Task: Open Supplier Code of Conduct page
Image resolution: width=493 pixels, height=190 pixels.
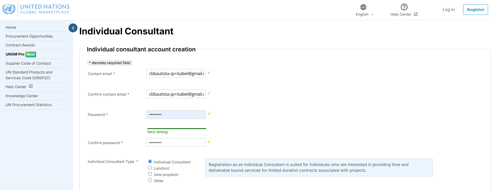Action: pos(28,63)
